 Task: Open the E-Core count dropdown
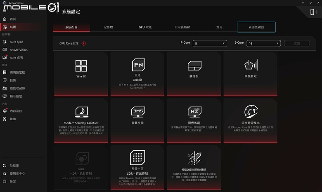pyautogui.click(x=263, y=43)
